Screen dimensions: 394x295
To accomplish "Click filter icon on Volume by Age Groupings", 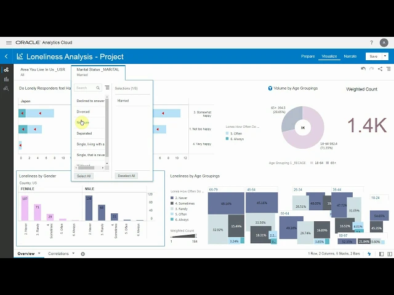I will (270, 88).
